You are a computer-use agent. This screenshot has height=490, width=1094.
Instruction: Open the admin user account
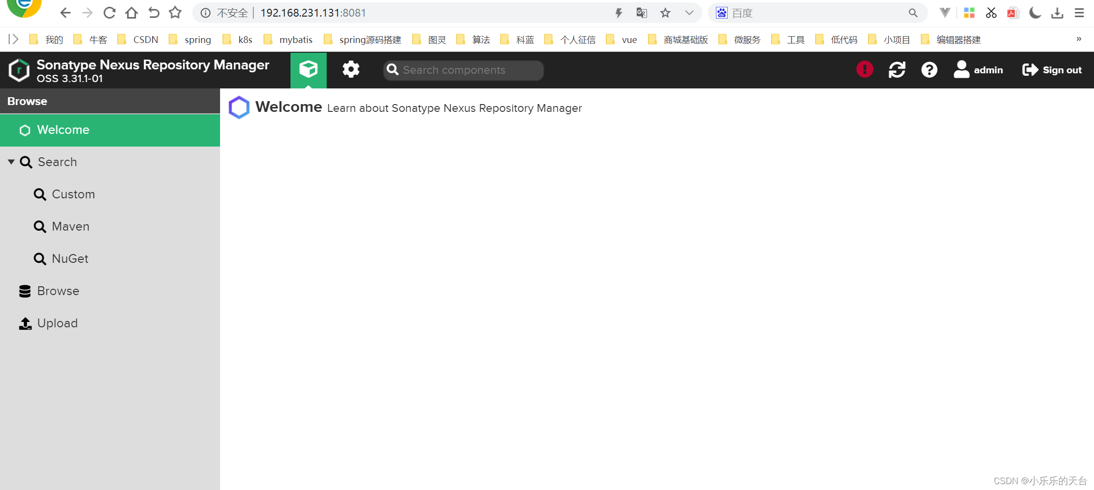click(x=978, y=70)
